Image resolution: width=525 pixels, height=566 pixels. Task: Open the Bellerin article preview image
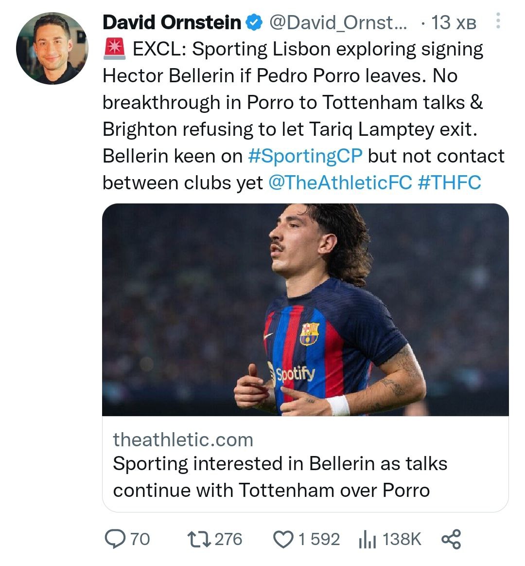[305, 310]
